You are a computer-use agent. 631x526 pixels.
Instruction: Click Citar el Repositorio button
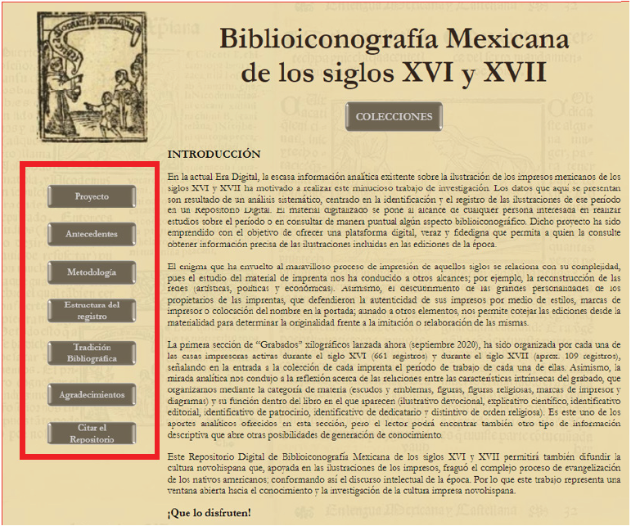point(91,434)
